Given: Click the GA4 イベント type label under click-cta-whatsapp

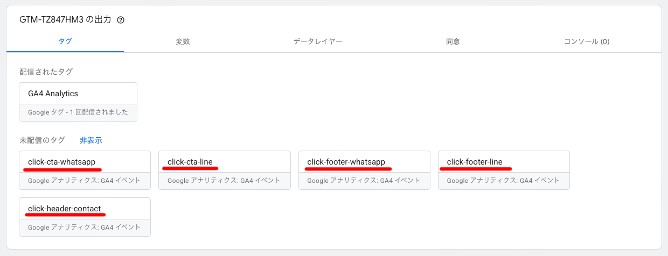Looking at the screenshot, I should (85, 181).
